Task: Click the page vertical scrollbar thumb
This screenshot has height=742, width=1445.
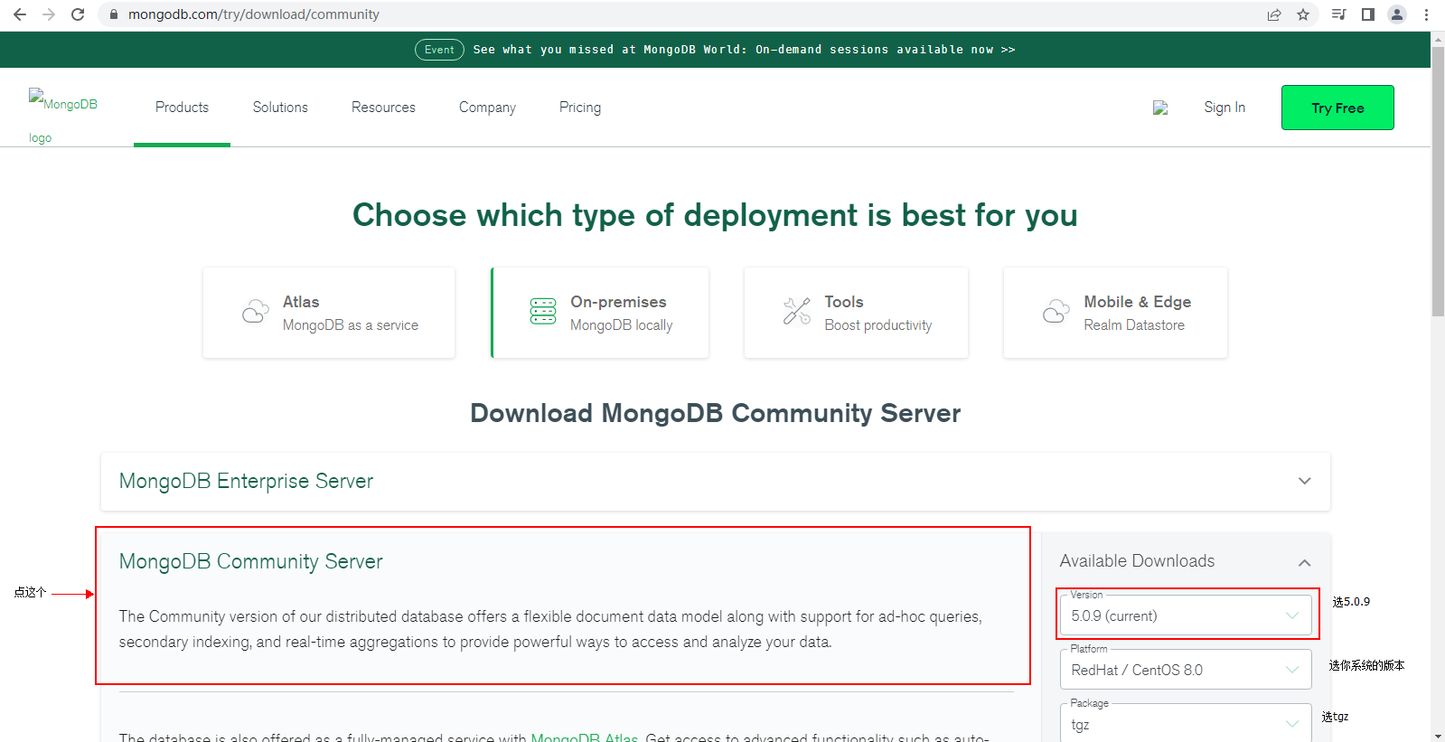Action: [1437, 181]
